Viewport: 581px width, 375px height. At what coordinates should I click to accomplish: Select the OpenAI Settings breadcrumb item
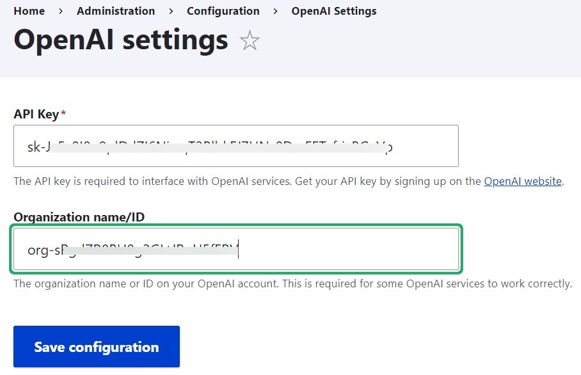click(x=333, y=11)
